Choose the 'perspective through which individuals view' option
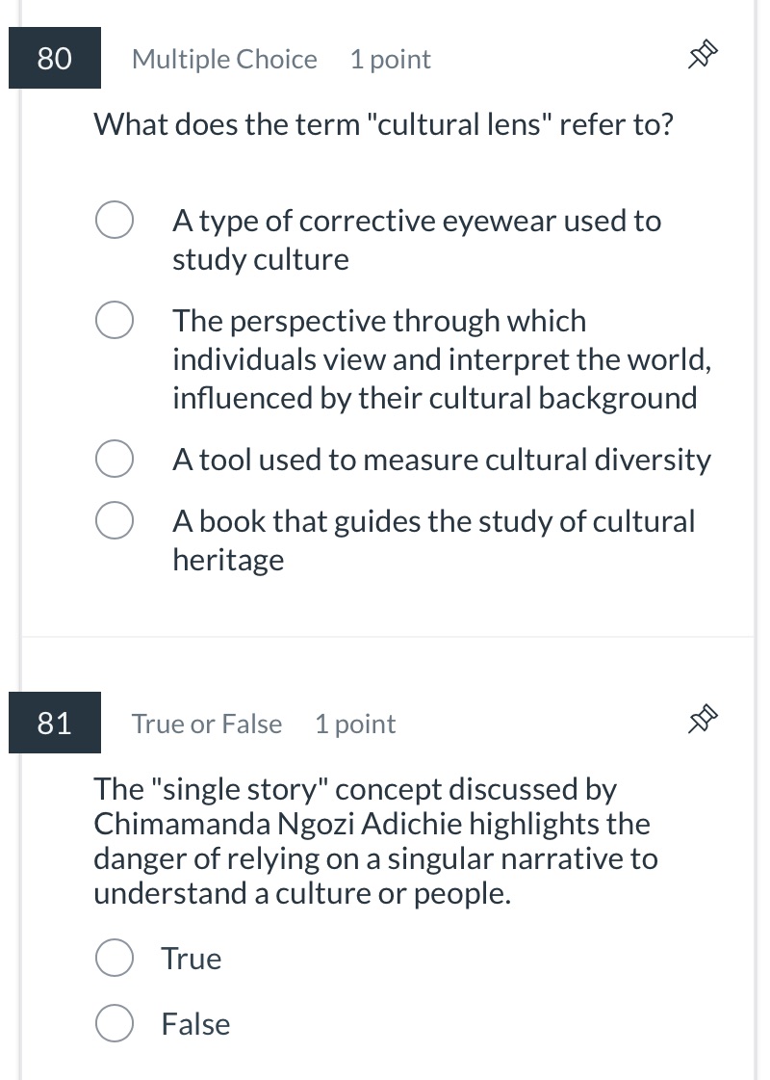 coord(114,321)
